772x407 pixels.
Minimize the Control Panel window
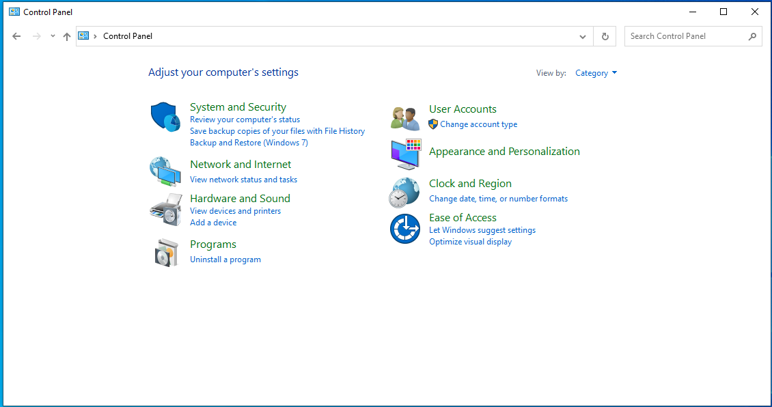(x=692, y=12)
